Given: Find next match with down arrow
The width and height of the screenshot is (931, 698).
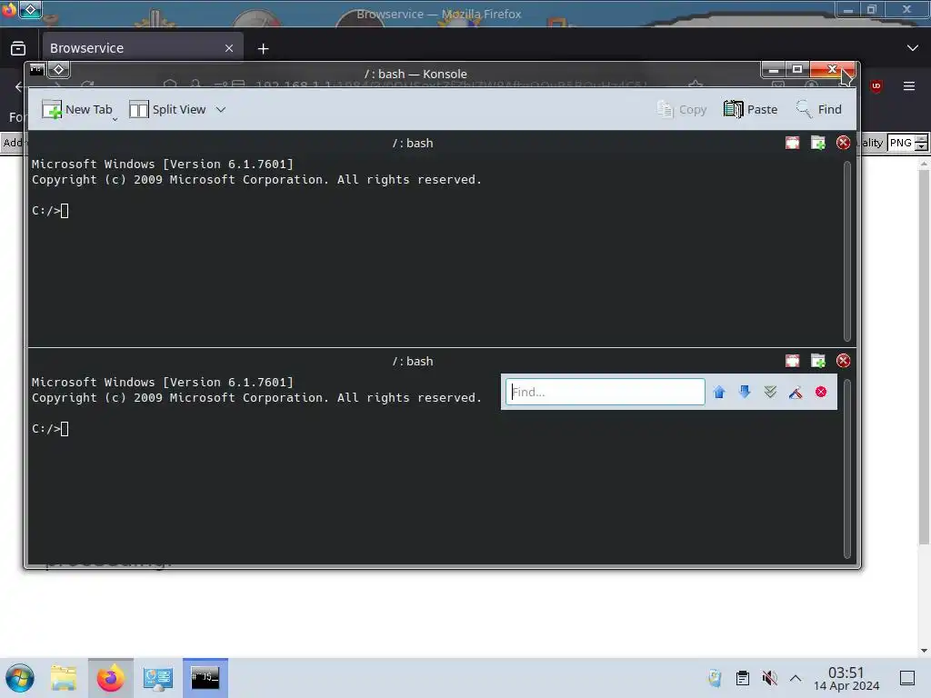Looking at the screenshot, I should point(745,392).
